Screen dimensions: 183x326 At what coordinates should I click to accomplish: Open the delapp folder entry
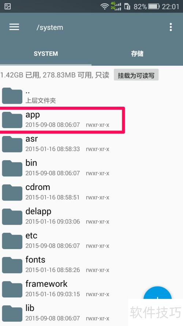91,216
